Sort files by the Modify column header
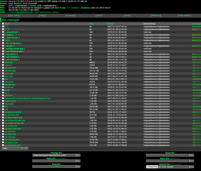Image resolution: width=201 pixels, height=171 pixels. point(110,24)
